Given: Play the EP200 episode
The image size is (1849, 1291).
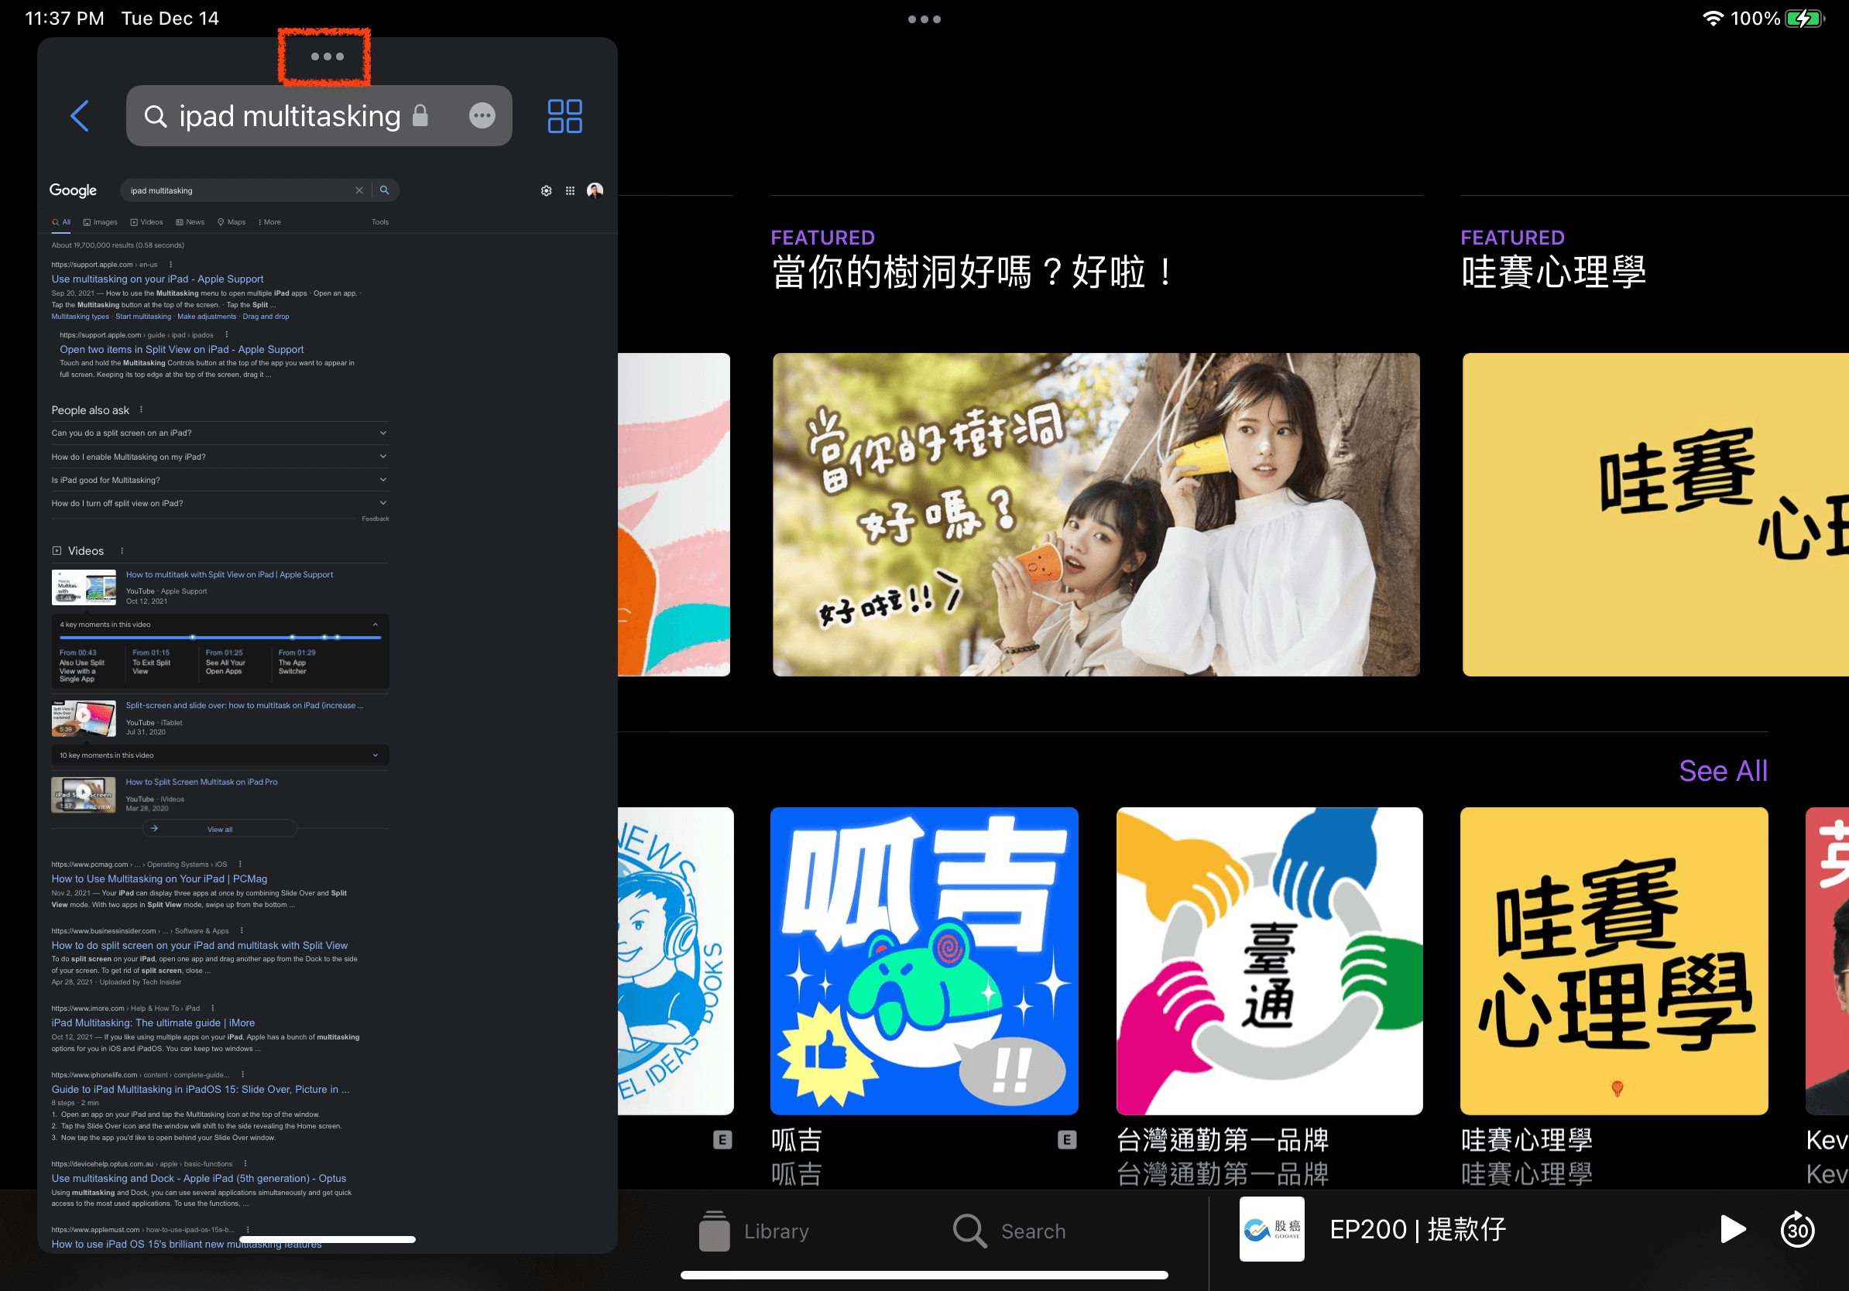Looking at the screenshot, I should click(1732, 1229).
